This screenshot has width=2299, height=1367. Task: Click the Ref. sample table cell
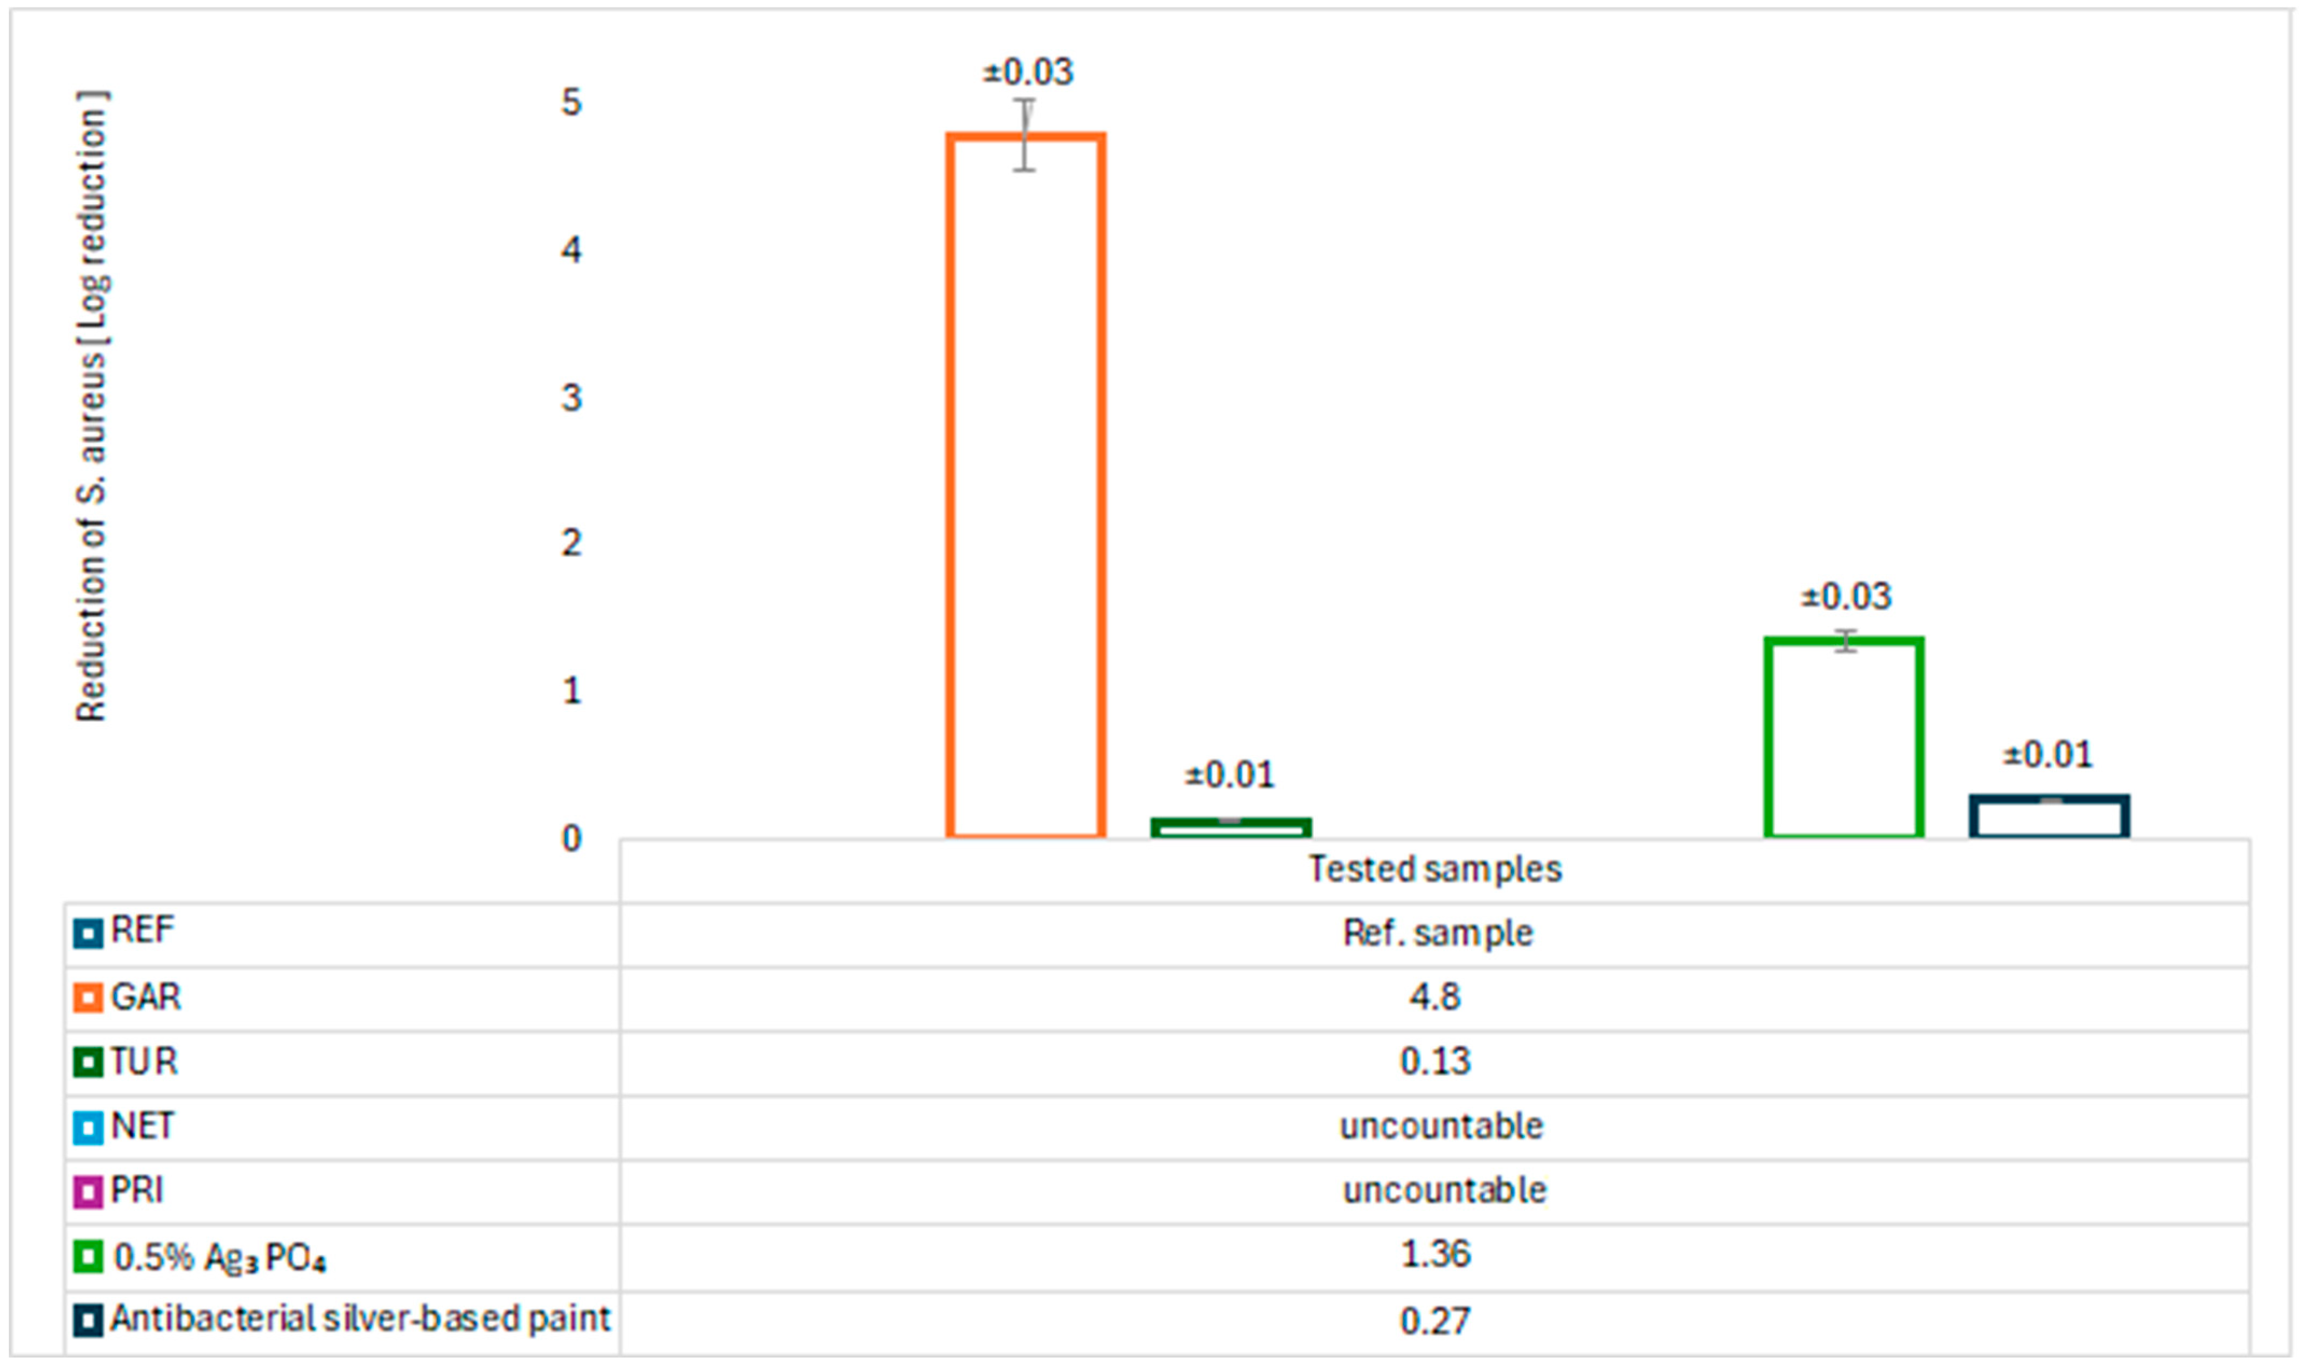(x=1437, y=934)
